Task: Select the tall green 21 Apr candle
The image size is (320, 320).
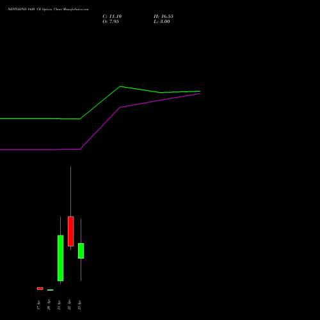Action: pyautogui.click(x=61, y=258)
